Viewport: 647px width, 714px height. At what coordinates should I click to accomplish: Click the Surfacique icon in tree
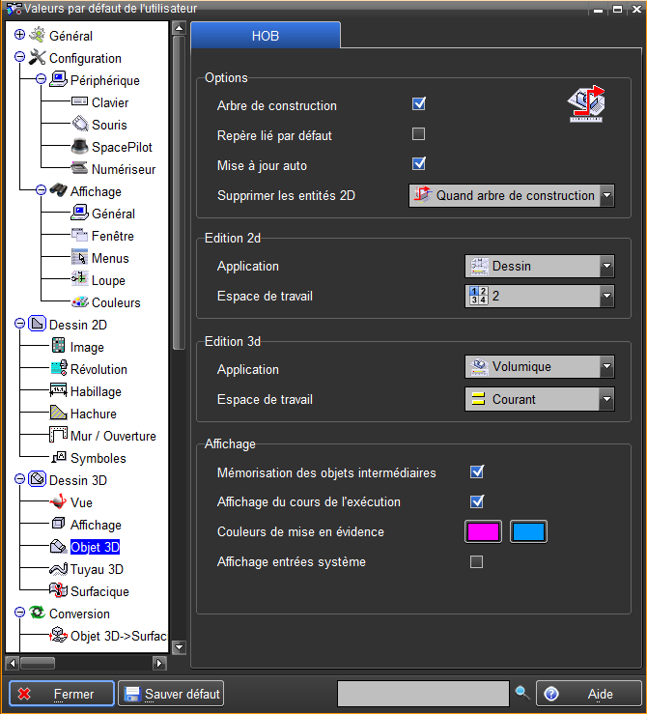point(58,591)
